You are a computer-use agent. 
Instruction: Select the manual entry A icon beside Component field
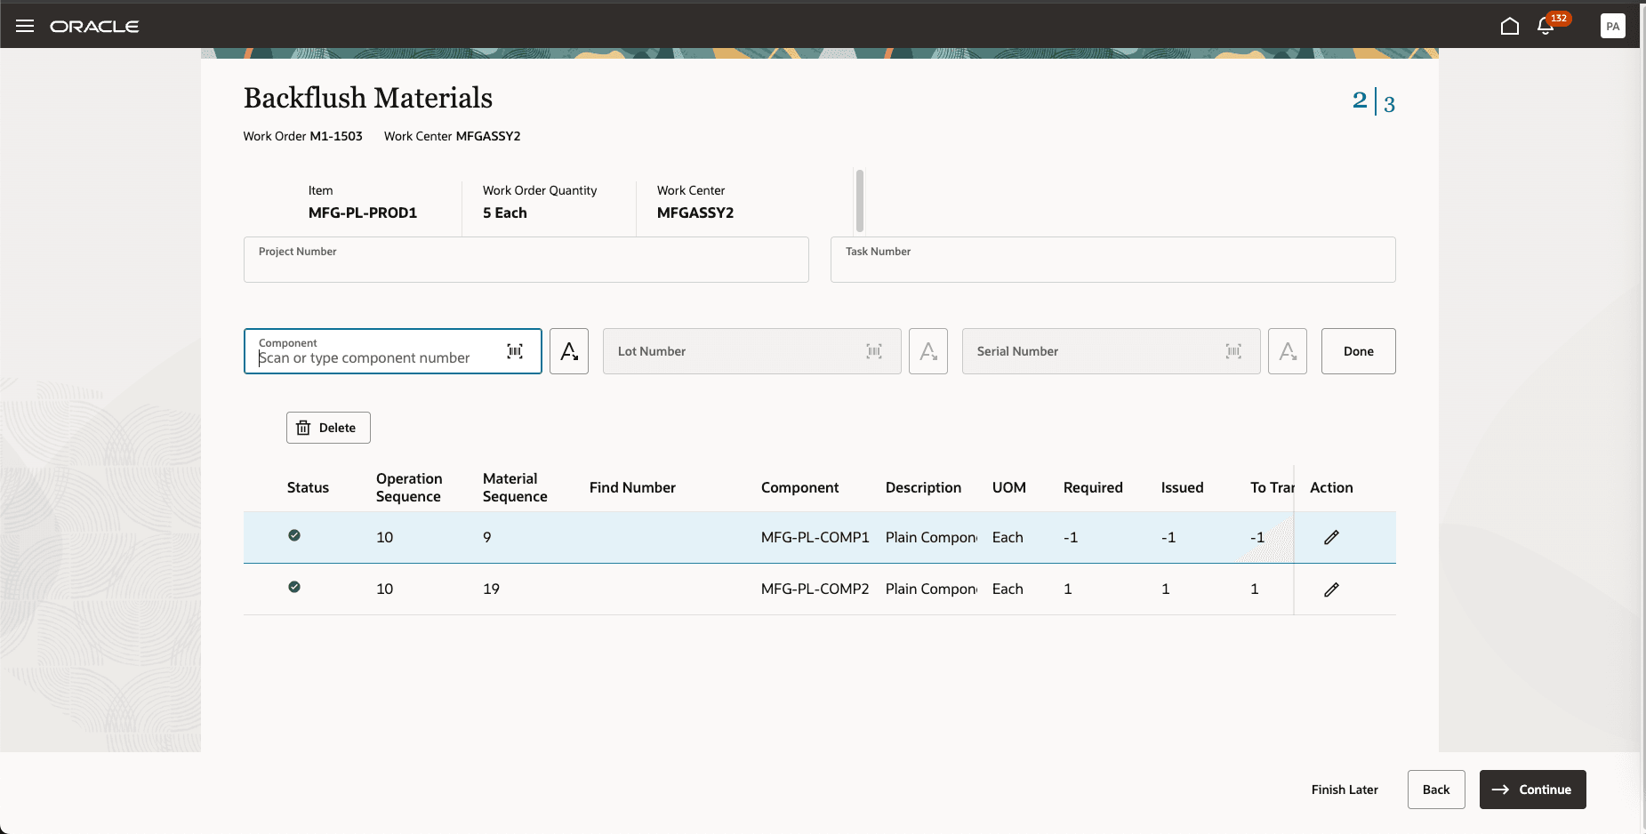[x=569, y=351]
